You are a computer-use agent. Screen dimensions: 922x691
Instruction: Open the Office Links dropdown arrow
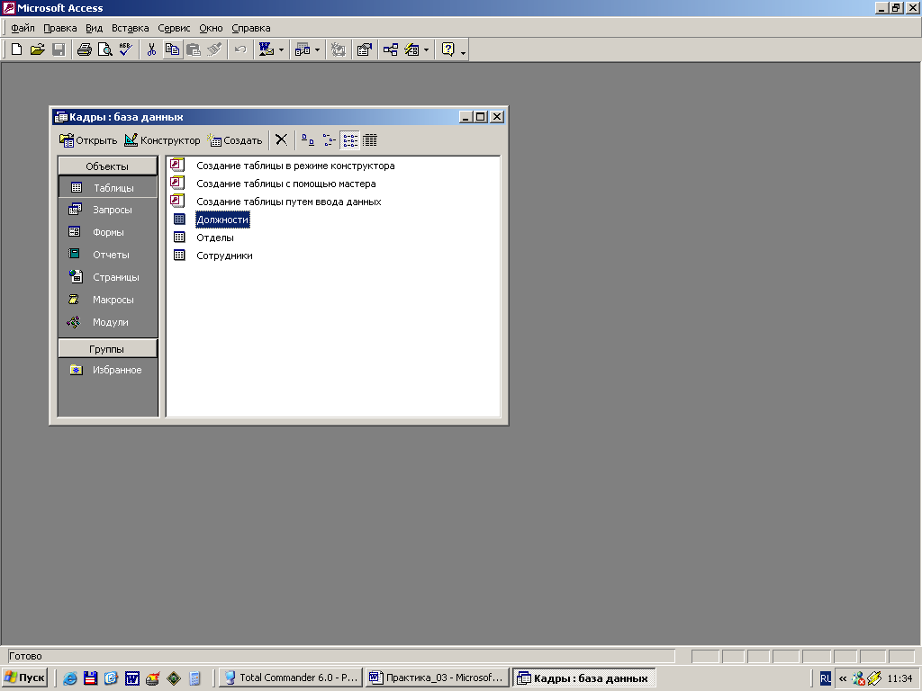click(x=281, y=50)
